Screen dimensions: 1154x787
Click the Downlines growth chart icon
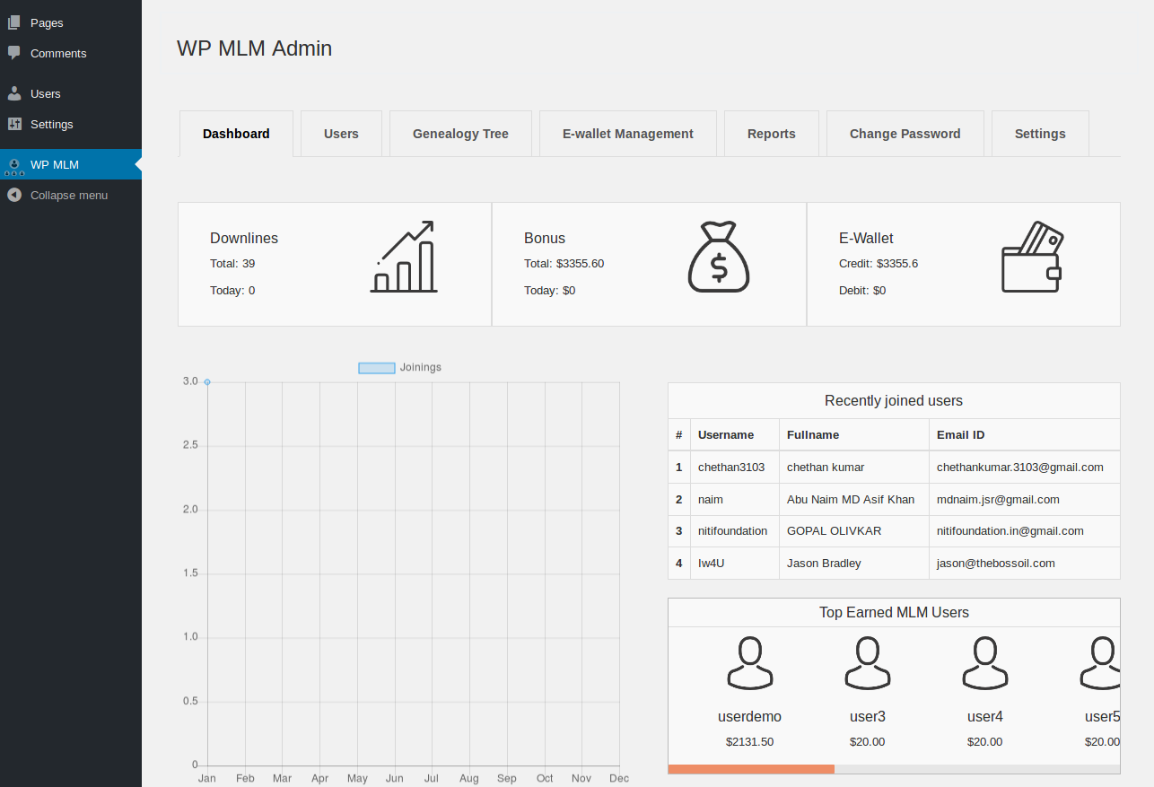(x=404, y=257)
